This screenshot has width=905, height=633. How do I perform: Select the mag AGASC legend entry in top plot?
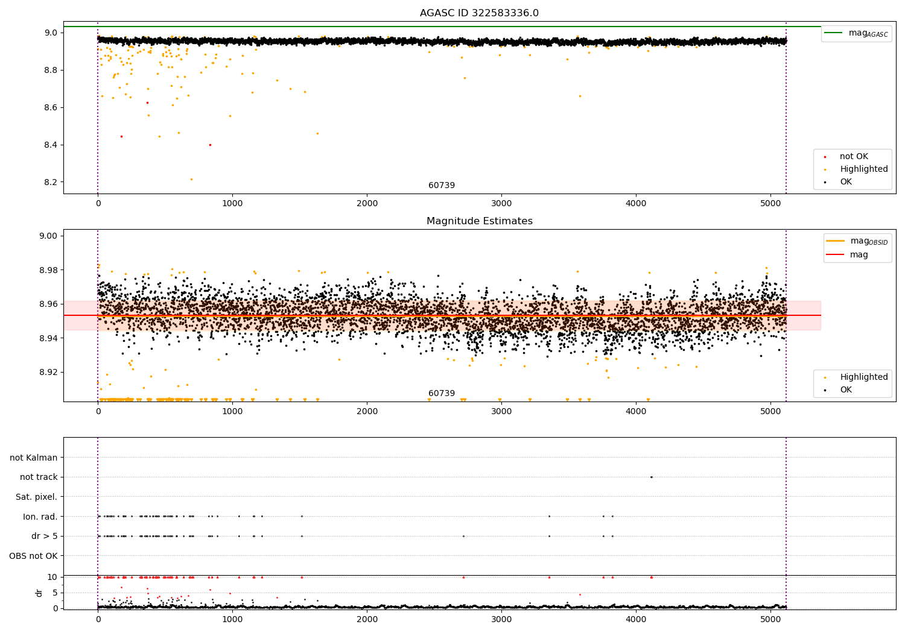pyautogui.click(x=856, y=33)
